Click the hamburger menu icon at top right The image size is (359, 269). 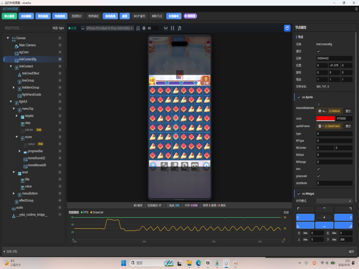click(x=356, y=9)
